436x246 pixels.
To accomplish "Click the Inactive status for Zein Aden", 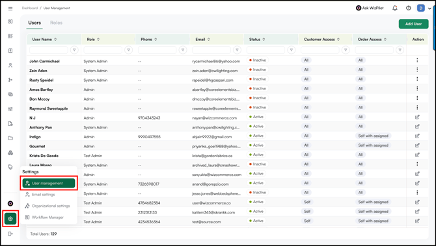I will coord(258,69).
